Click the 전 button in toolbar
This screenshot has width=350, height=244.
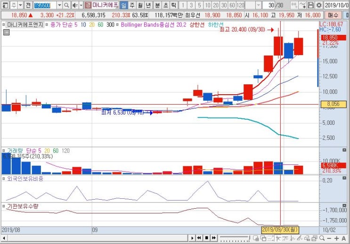(x=28, y=5)
